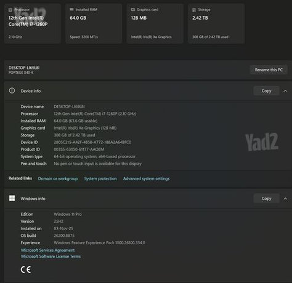Image resolution: width=292 pixels, height=283 pixels.
Task: Click the Device ID value text
Action: [92, 142]
